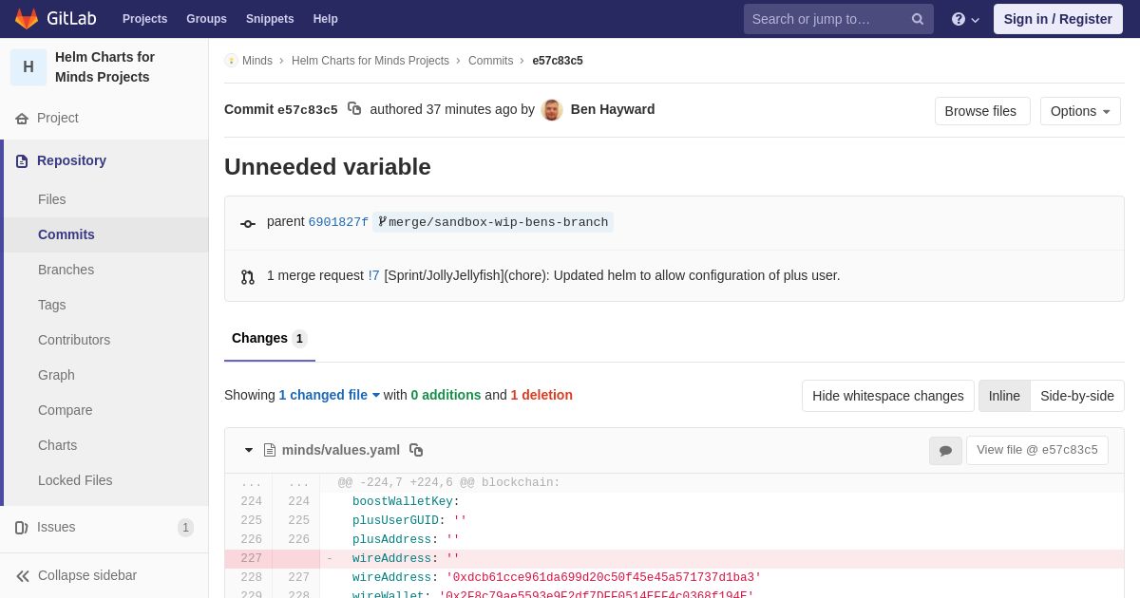Open parent commit 6901827f link

tap(338, 222)
